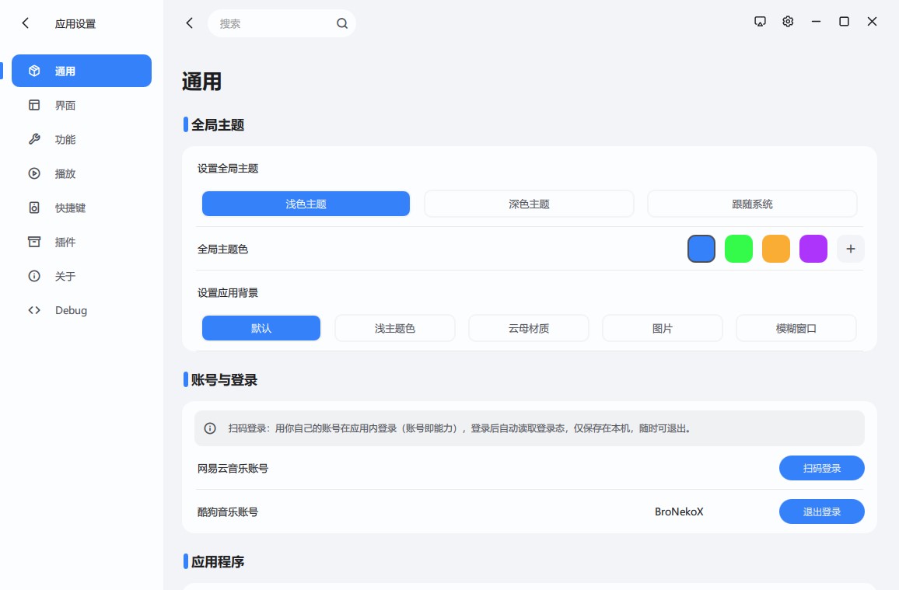Click the back arrow left of search box
The height and width of the screenshot is (590, 899).
tap(189, 23)
